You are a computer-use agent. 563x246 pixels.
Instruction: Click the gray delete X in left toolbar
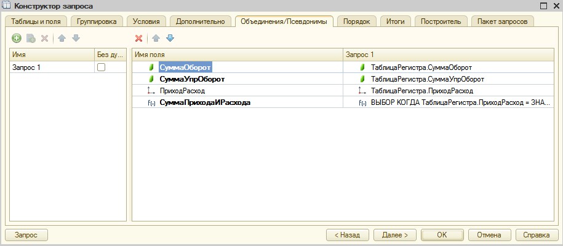pos(44,38)
